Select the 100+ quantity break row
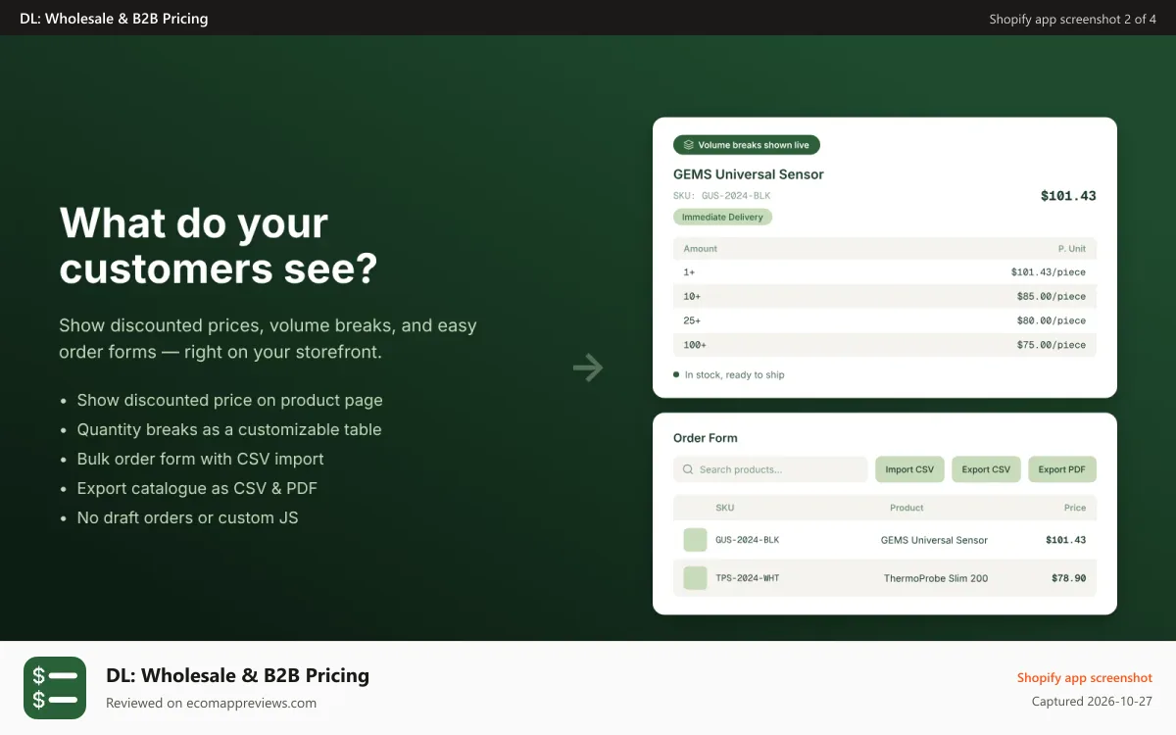Image resolution: width=1176 pixels, height=735 pixels. (x=885, y=345)
